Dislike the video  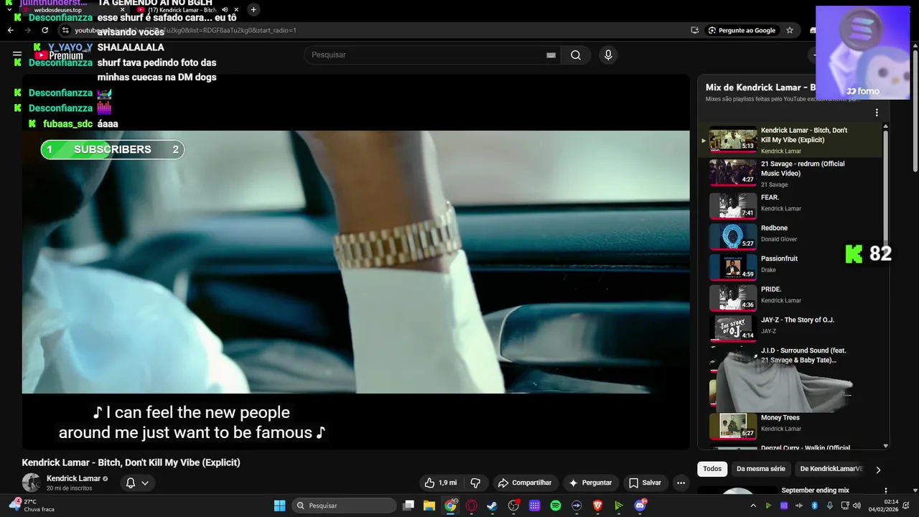[475, 483]
